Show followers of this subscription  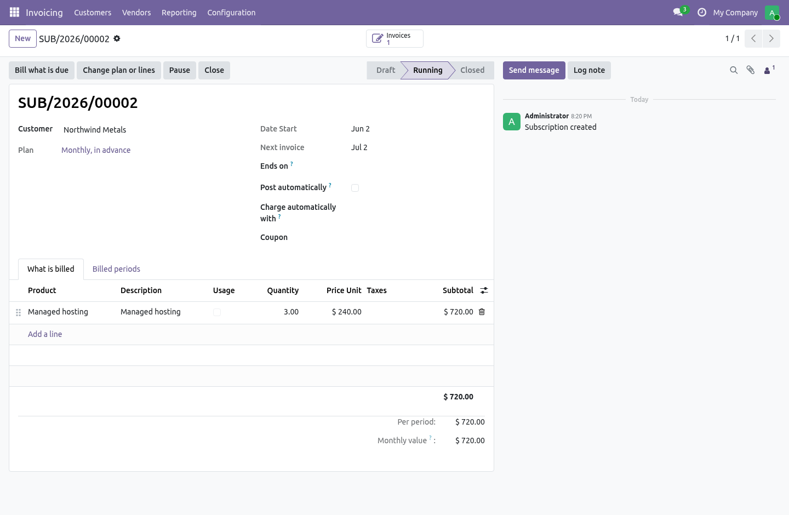[x=769, y=70]
